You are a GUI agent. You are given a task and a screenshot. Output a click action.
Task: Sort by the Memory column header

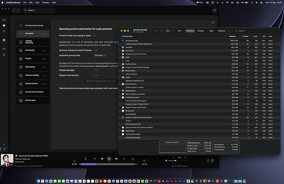233,36
